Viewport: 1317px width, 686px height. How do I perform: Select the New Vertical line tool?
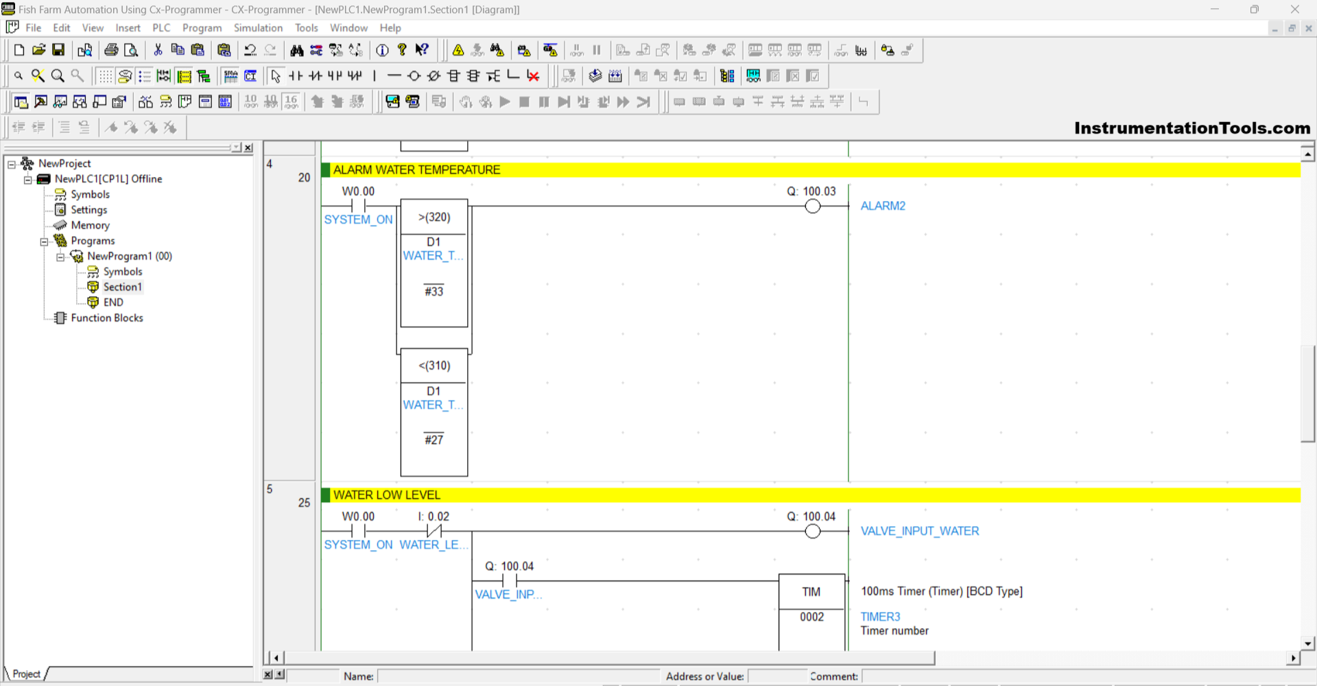pyautogui.click(x=375, y=76)
